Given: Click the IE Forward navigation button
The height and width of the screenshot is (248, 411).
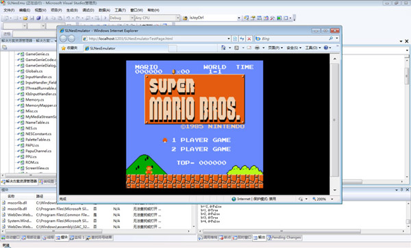Looking at the screenshot, I should point(71,38).
